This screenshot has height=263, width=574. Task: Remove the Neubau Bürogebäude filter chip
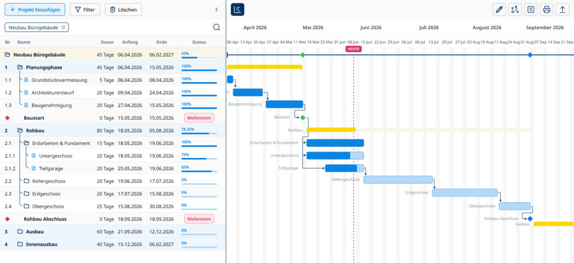(63, 27)
